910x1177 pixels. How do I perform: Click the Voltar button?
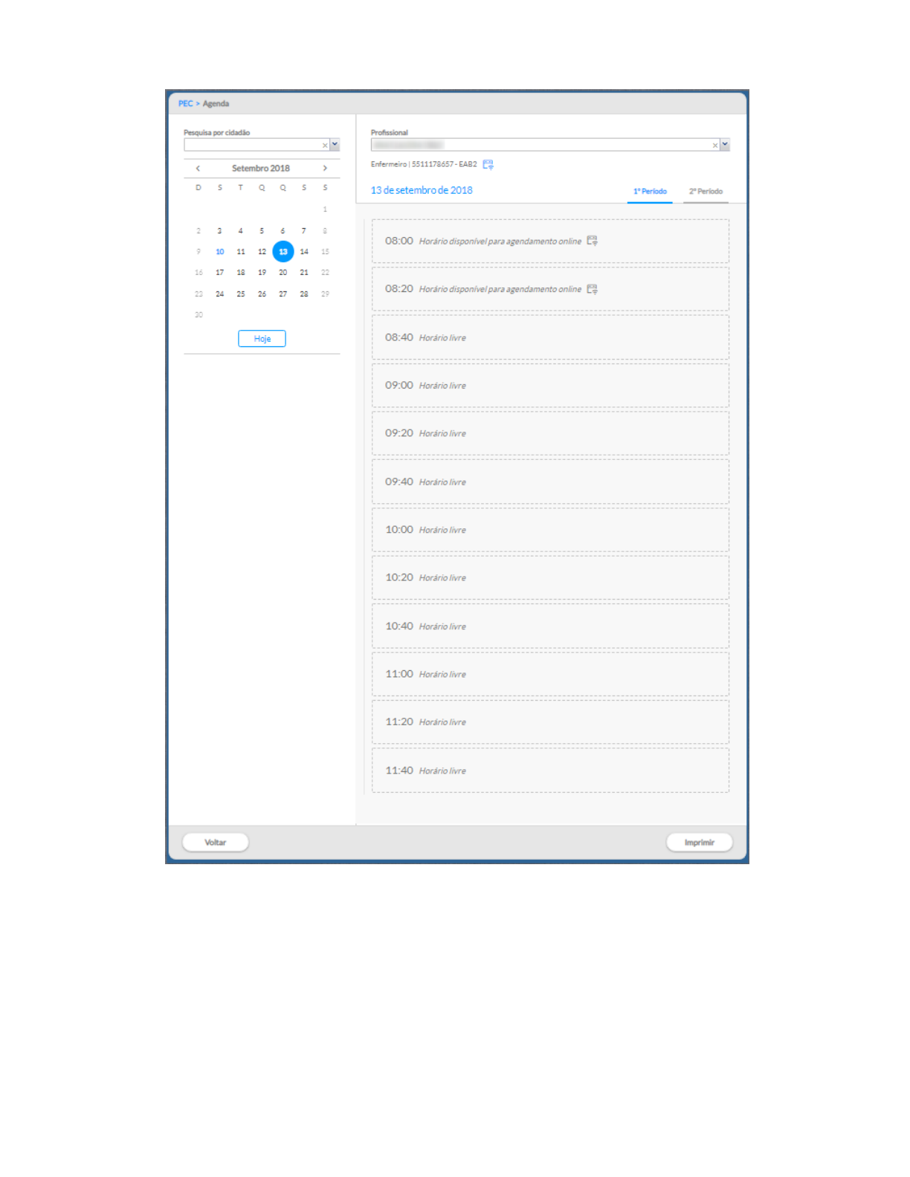pos(216,843)
